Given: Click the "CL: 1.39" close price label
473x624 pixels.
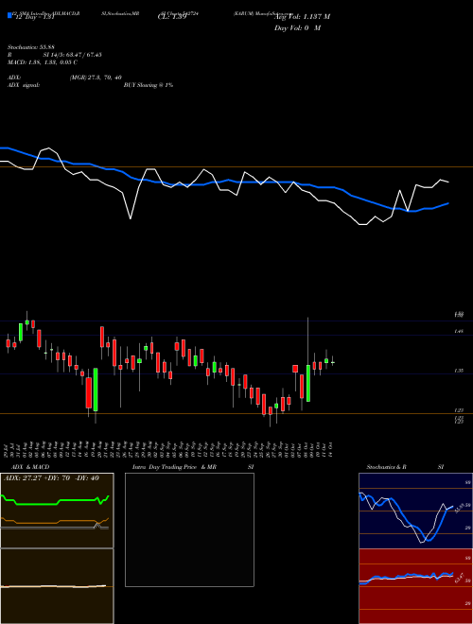Looking at the screenshot, I should click(x=172, y=17).
